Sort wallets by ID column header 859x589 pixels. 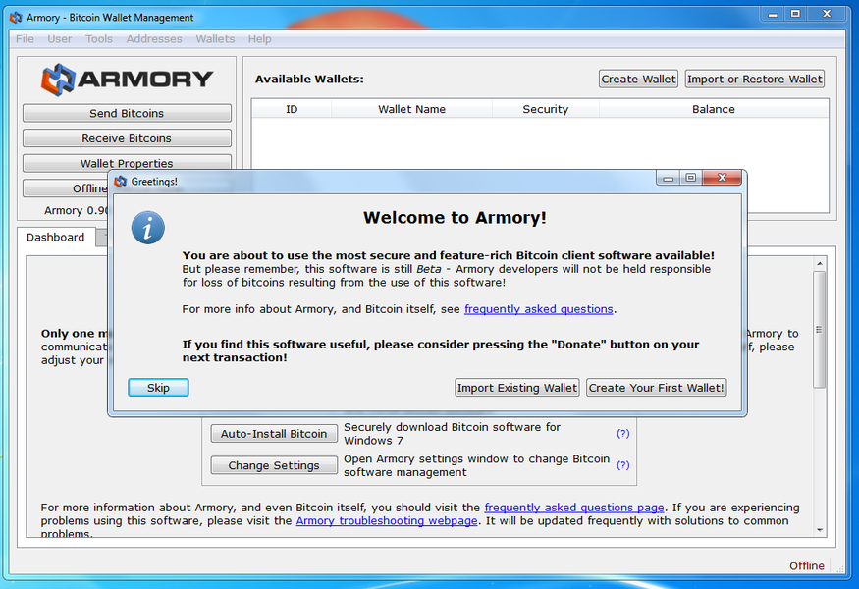(292, 109)
